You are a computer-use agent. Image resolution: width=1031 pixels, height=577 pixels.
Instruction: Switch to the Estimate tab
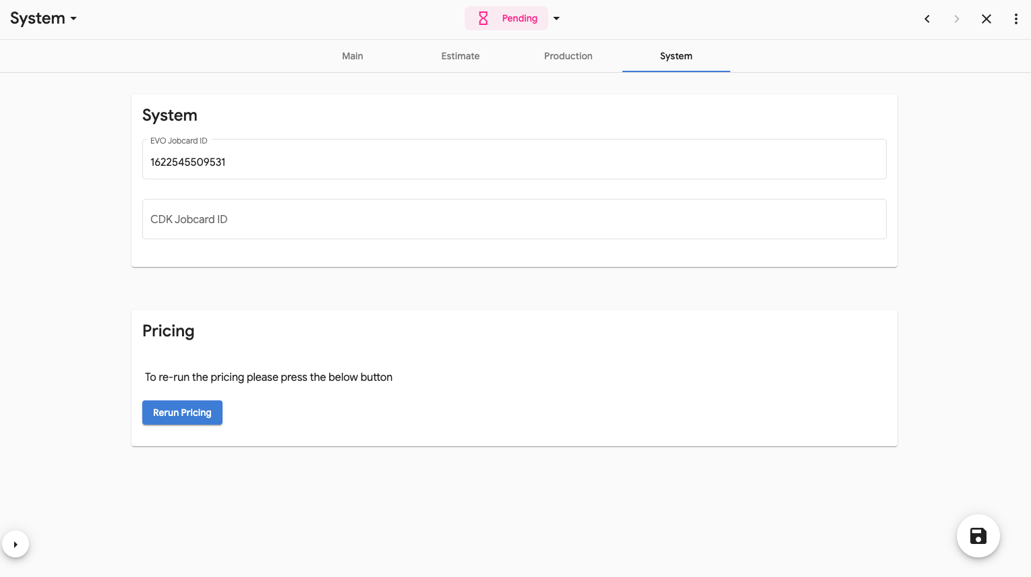pos(461,56)
